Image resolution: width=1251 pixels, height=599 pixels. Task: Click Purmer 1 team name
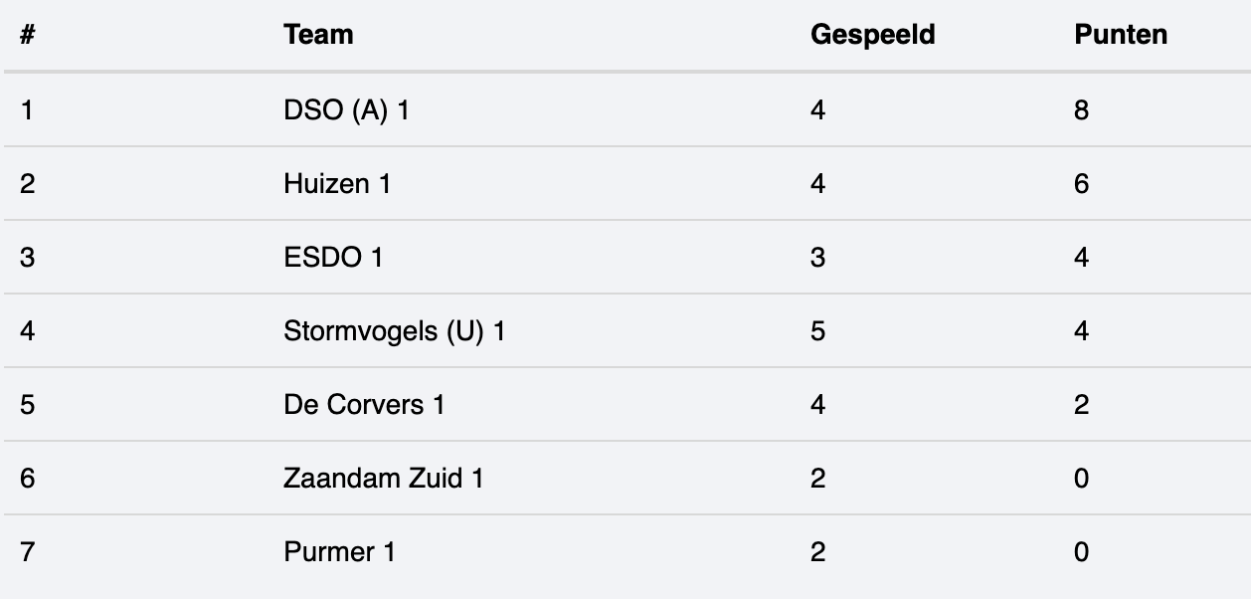coord(339,552)
